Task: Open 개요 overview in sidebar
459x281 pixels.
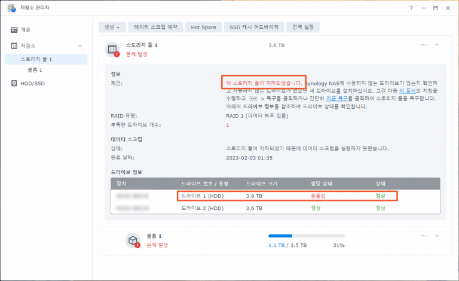Action: [x=26, y=30]
